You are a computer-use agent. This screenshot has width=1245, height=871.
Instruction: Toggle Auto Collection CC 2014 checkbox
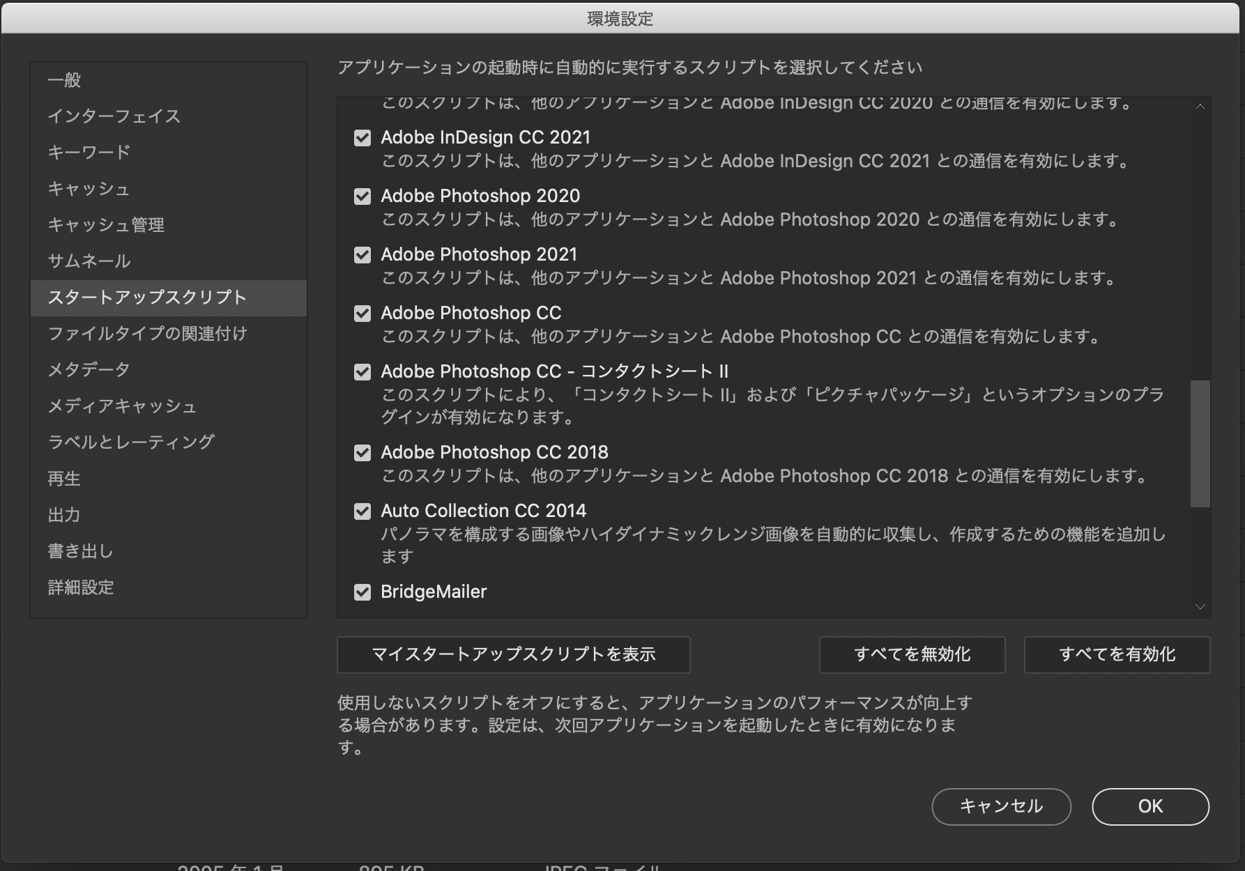tap(362, 511)
